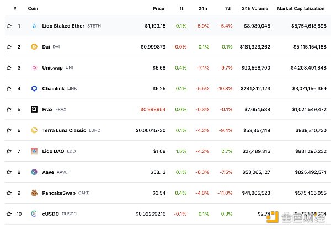Sort table by Price column header
Image resolution: width=331 pixels, height=229 pixels.
pos(158,9)
